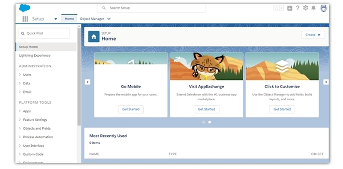
Task: Click the Astro bobcat AppExchange image
Action: click(207, 66)
